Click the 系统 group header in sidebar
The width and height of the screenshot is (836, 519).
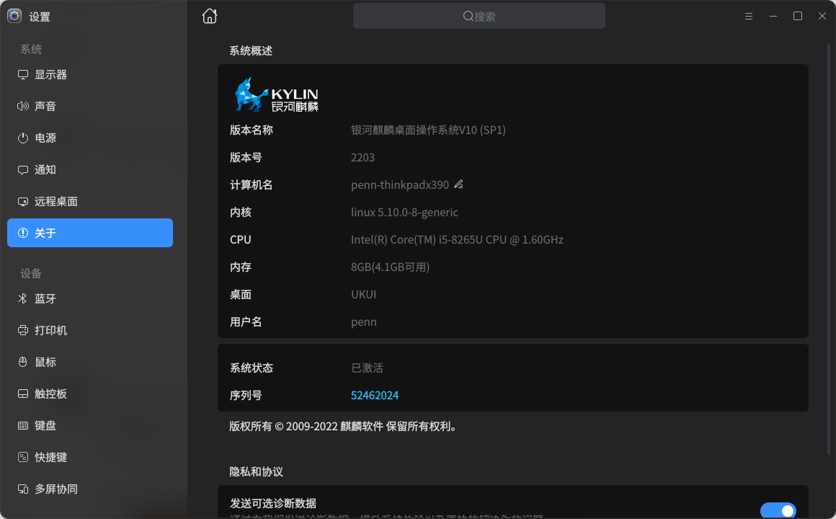31,50
